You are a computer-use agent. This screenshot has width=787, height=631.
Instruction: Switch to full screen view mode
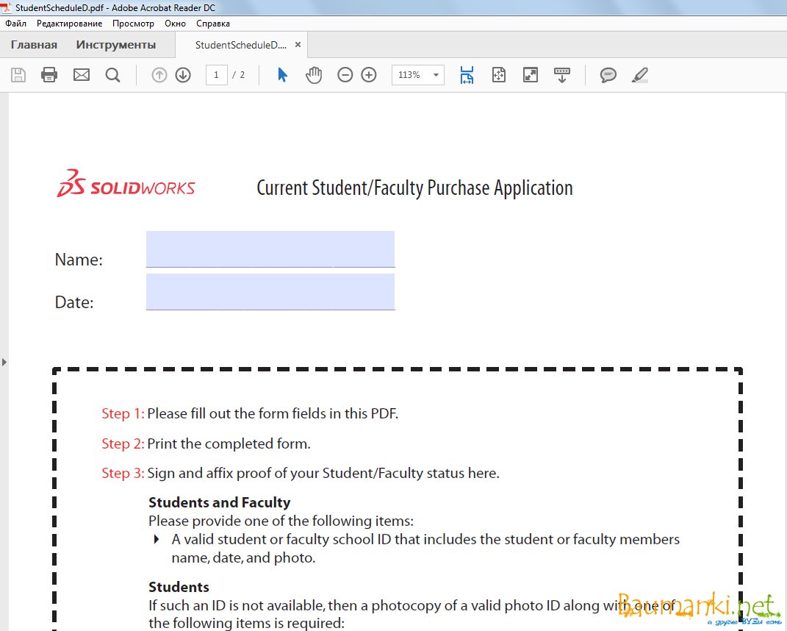(530, 75)
